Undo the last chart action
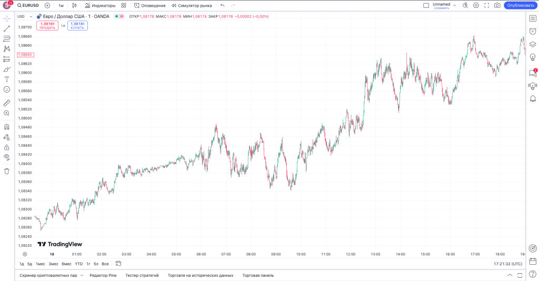The width and height of the screenshot is (539, 281). pos(223,5)
